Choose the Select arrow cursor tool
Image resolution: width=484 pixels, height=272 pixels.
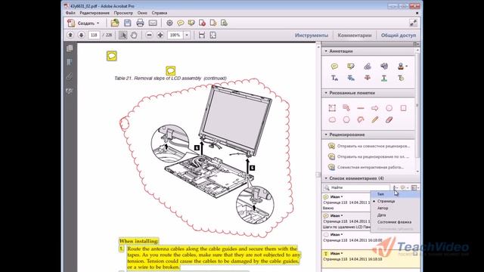[x=123, y=36]
